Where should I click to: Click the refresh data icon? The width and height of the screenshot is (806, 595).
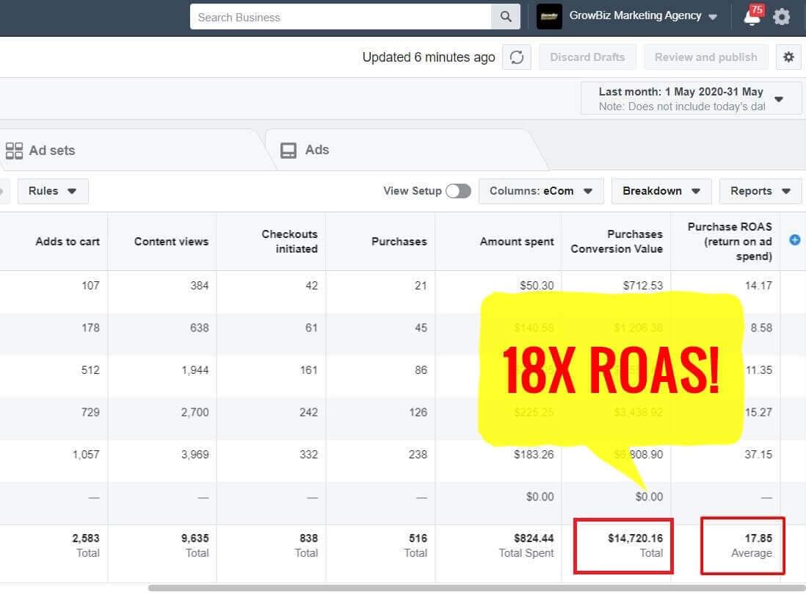[x=517, y=57]
